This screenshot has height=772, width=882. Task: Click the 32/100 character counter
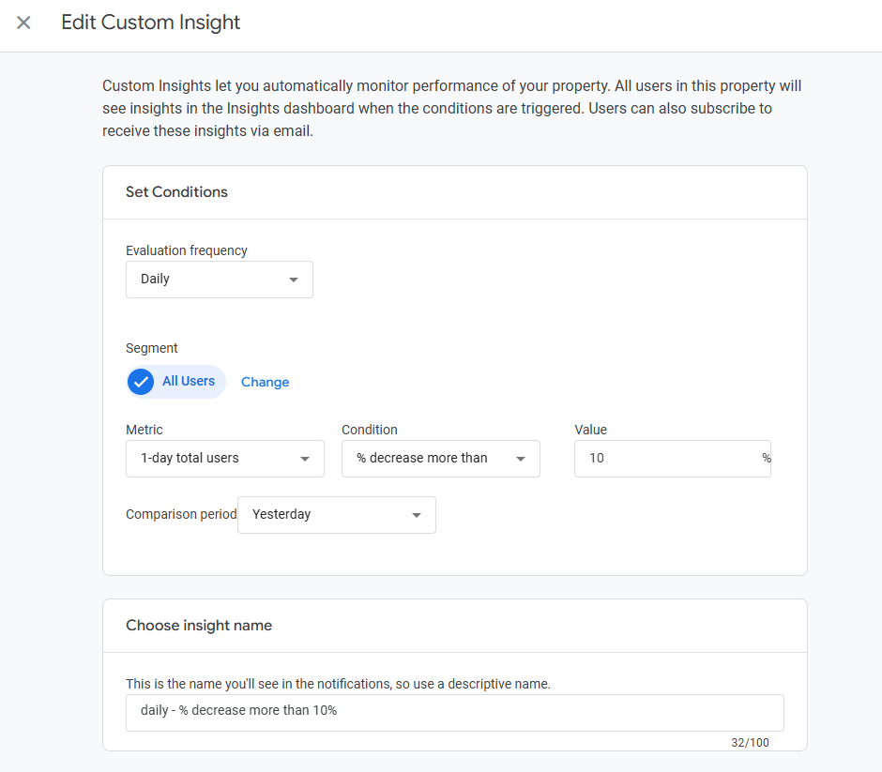point(750,743)
